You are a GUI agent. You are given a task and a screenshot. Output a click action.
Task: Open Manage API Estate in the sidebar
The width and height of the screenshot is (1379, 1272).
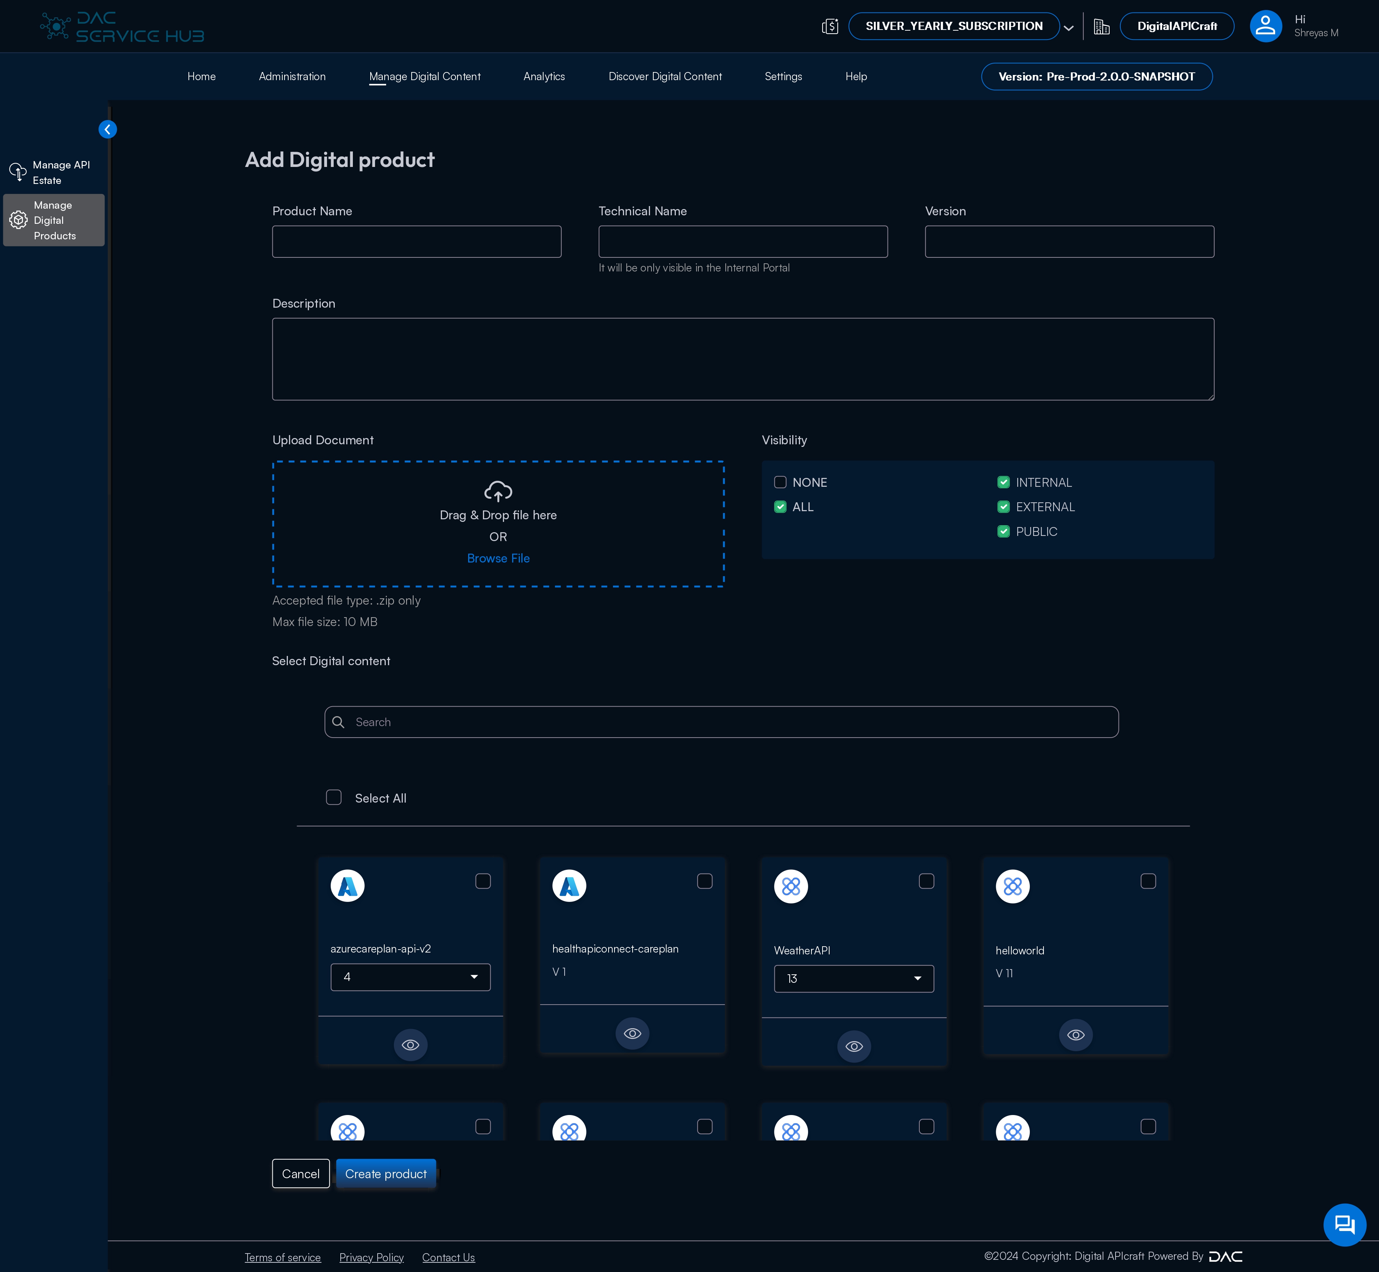(x=54, y=172)
